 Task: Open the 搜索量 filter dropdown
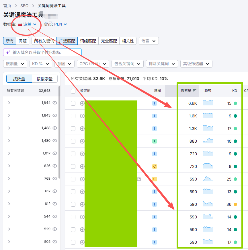[15, 64]
